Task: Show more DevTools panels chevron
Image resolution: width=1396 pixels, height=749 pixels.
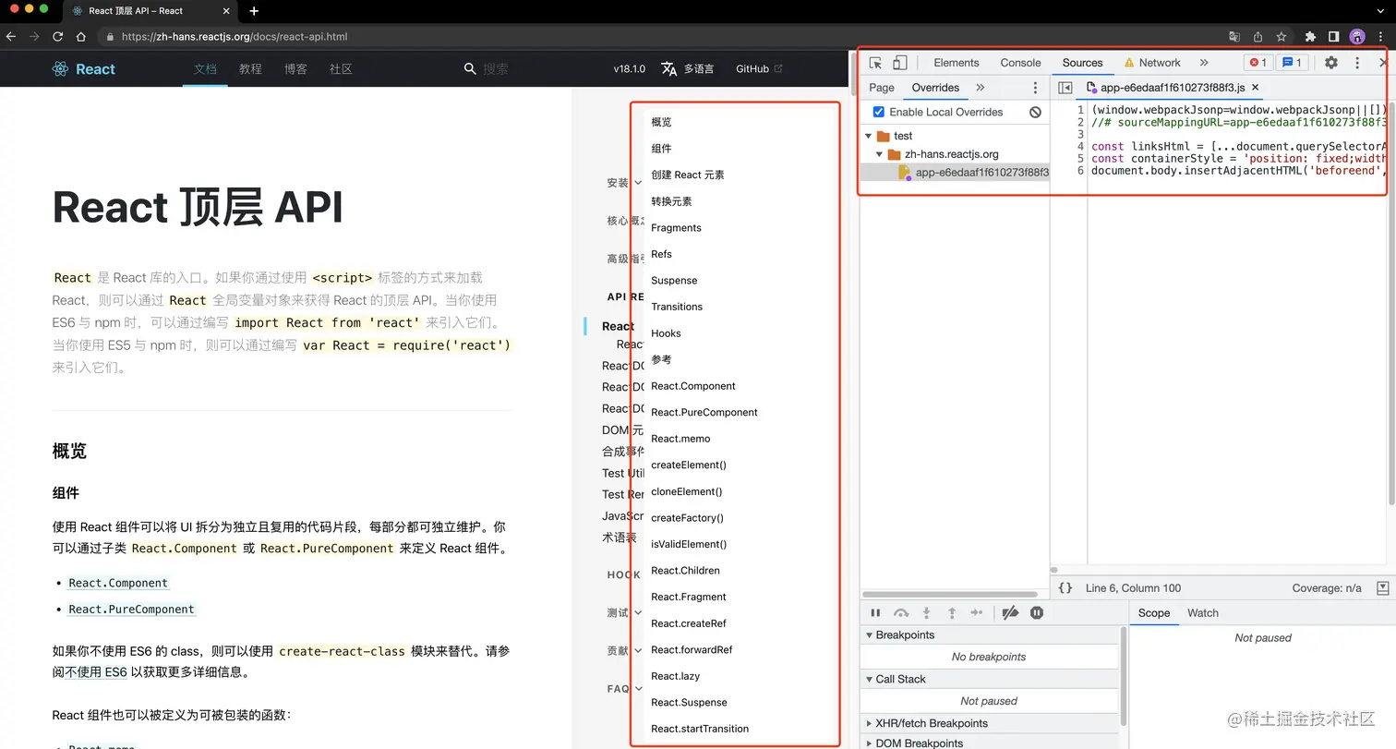Action: (1204, 63)
